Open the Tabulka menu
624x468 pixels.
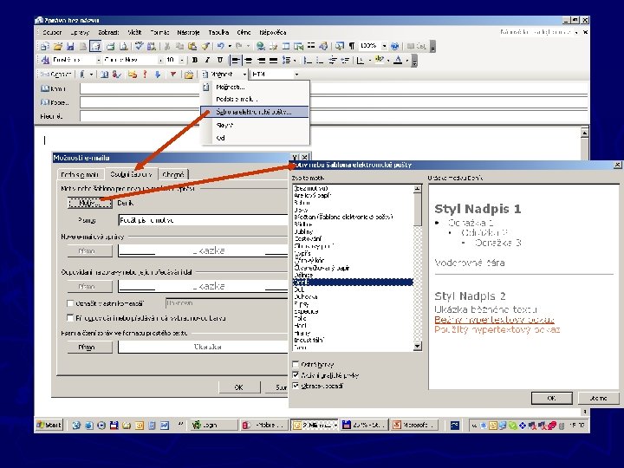pos(218,33)
